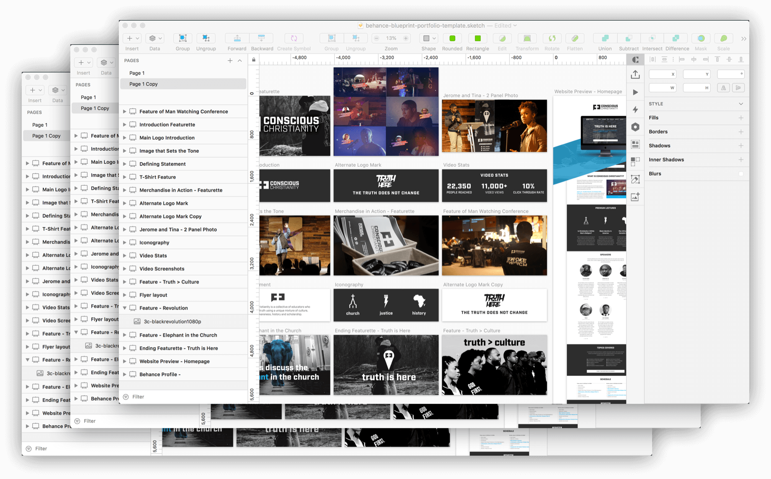771x479 pixels.
Task: Apply the Difference boolean operation
Action: point(676,38)
